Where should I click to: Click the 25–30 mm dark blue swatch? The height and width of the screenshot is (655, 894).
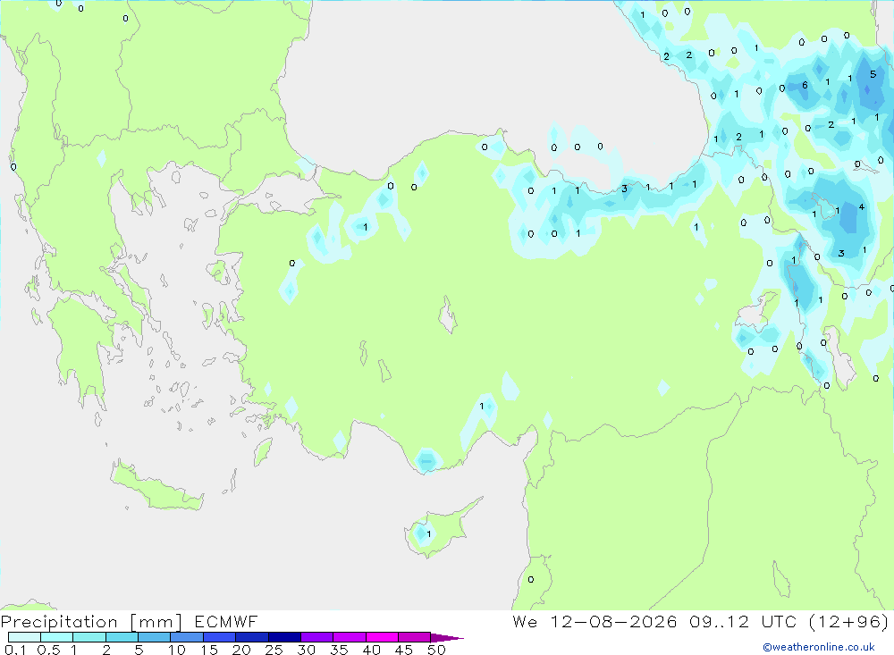pyautogui.click(x=284, y=637)
